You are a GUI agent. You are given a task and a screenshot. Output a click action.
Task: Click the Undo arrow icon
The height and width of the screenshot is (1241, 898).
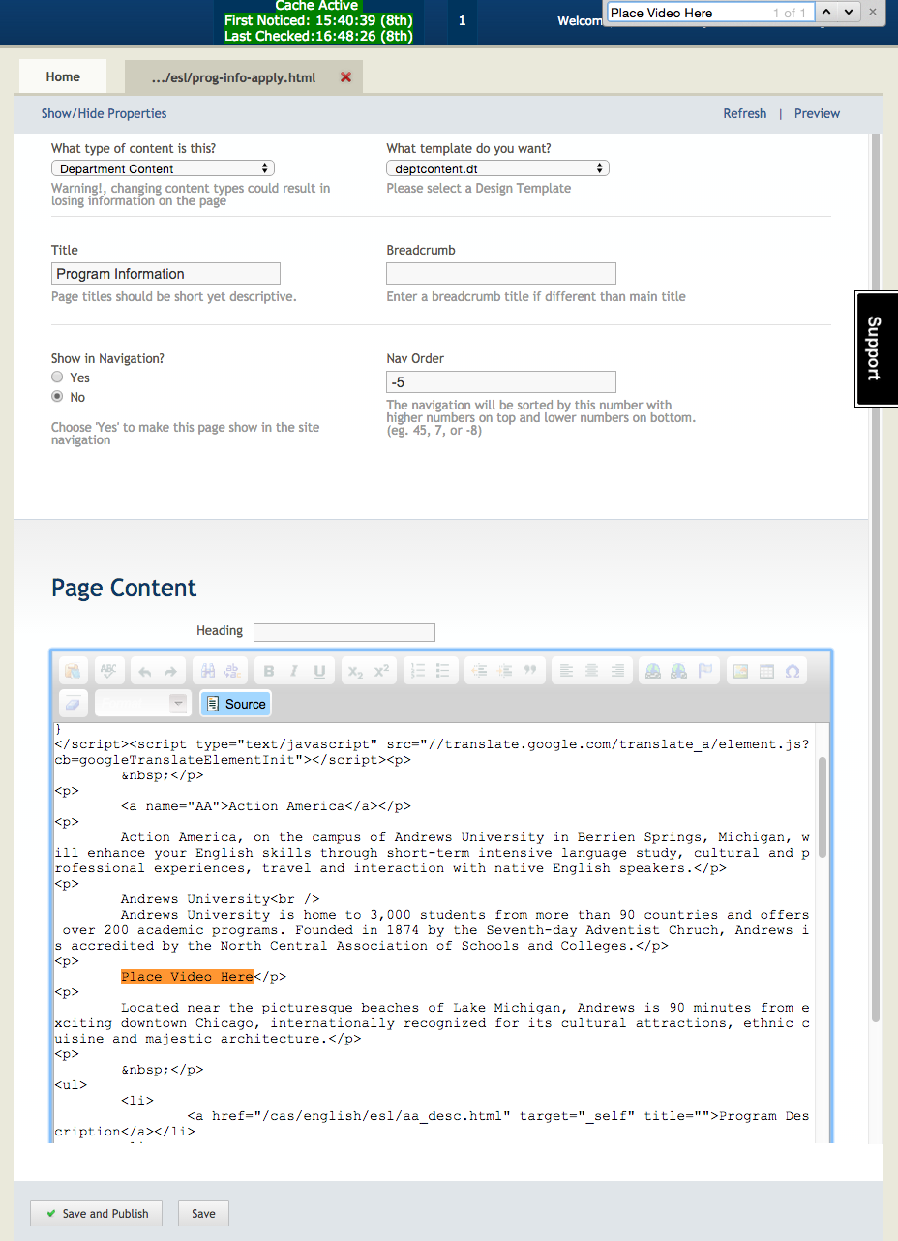click(145, 671)
